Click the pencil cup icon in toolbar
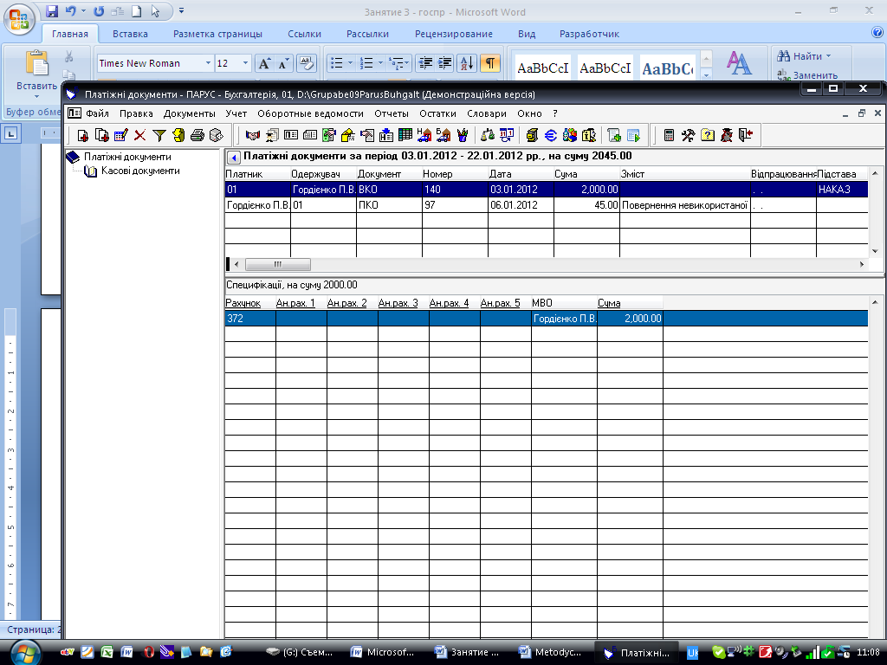 coord(463,135)
